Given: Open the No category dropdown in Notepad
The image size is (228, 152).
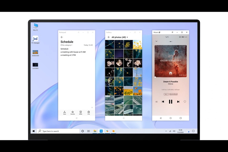Looking at the screenshot, I should coord(66,45).
